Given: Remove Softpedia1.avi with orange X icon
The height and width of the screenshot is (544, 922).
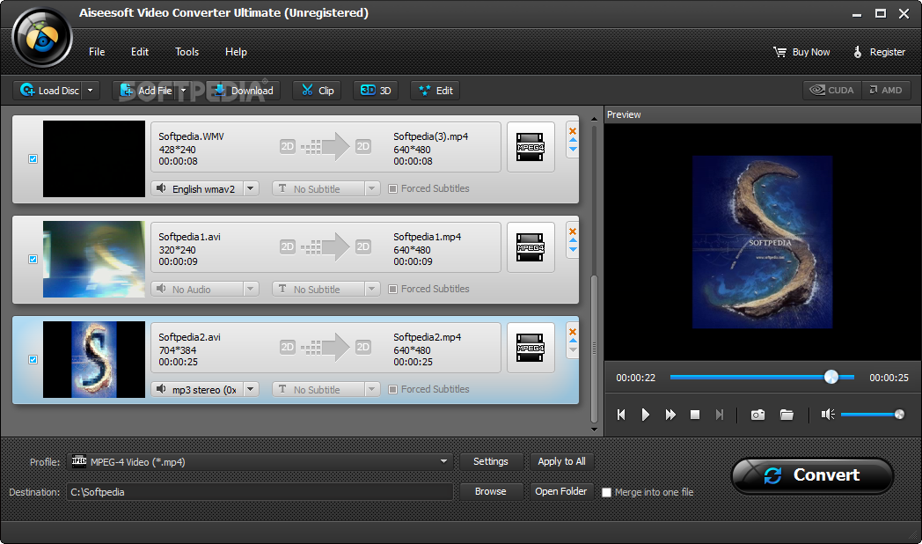Looking at the screenshot, I should pyautogui.click(x=573, y=232).
